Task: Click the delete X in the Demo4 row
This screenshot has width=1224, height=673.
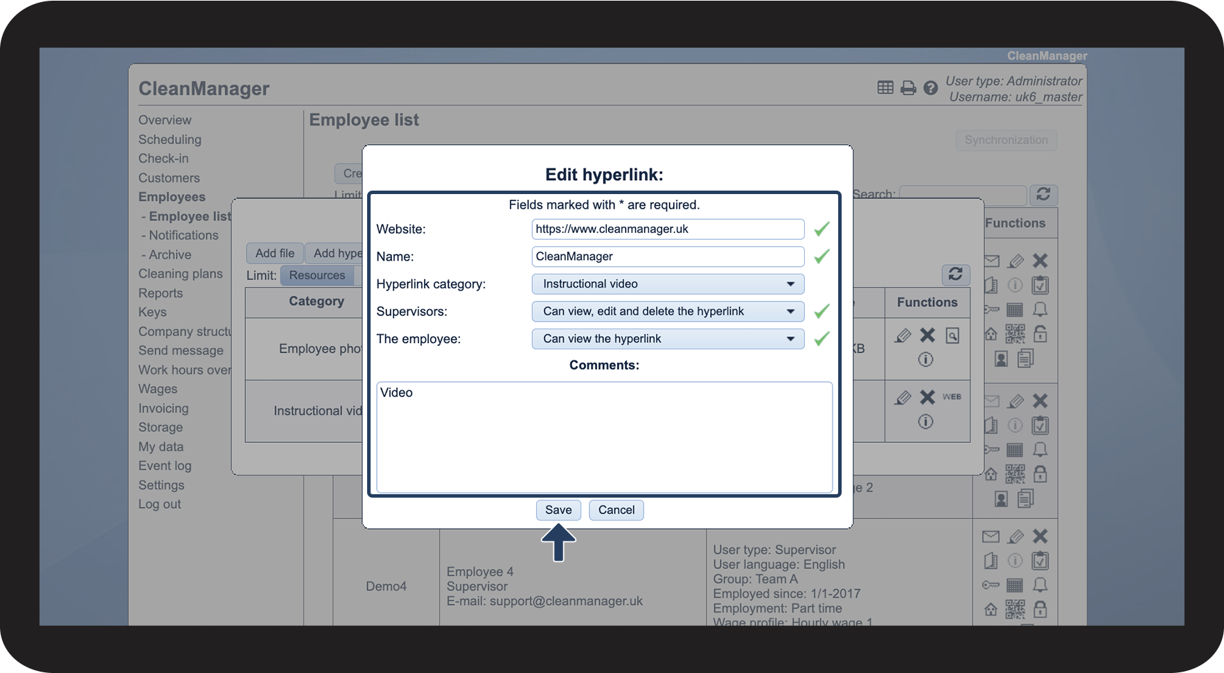Action: click(1040, 536)
